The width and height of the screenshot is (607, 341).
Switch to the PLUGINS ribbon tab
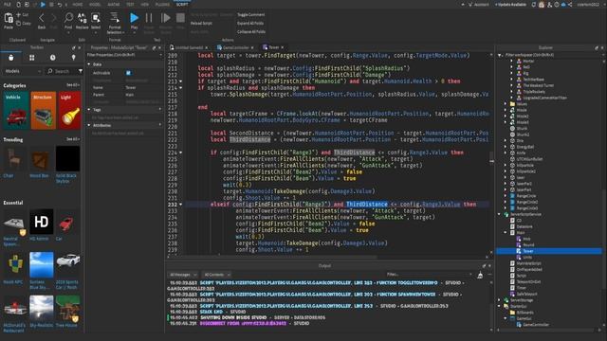click(x=162, y=5)
